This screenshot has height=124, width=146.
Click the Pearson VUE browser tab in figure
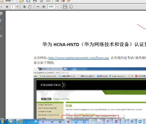(x=51, y=69)
